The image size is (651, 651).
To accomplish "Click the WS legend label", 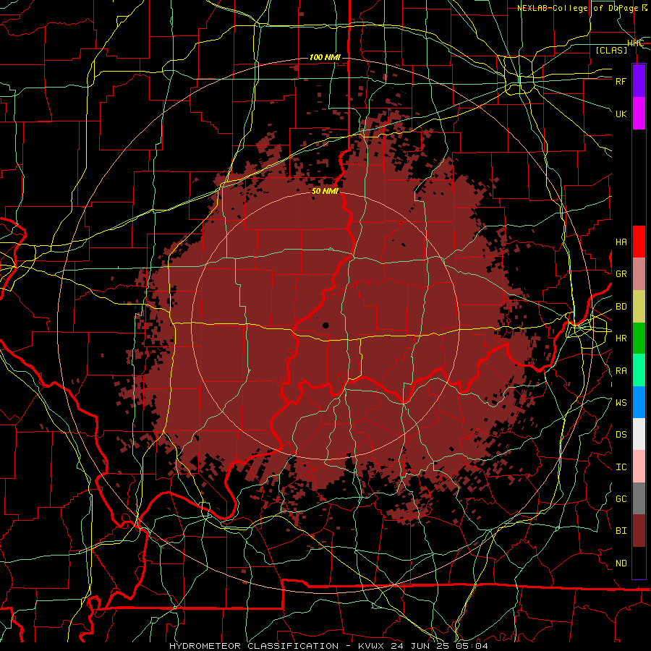I will click(621, 403).
